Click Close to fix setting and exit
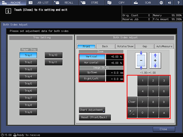The image size is (183, 137). [164, 129]
